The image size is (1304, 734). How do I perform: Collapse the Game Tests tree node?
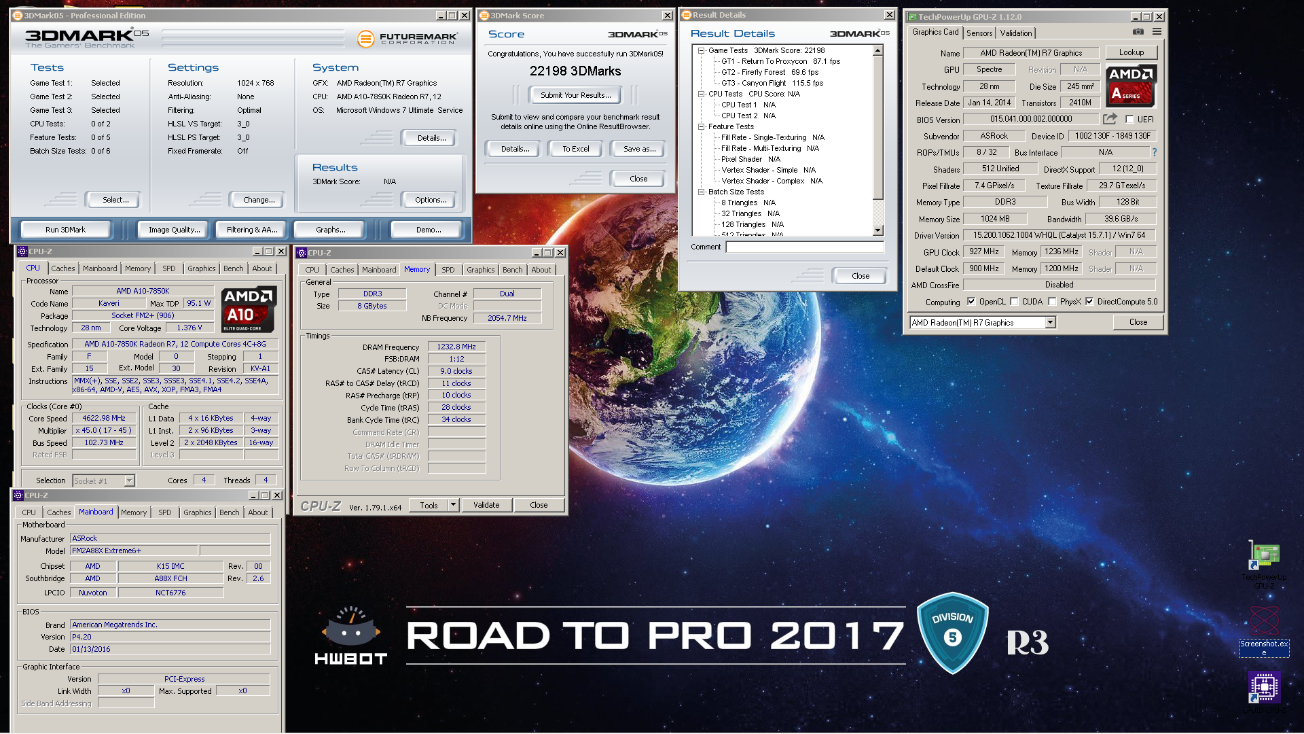(x=701, y=50)
